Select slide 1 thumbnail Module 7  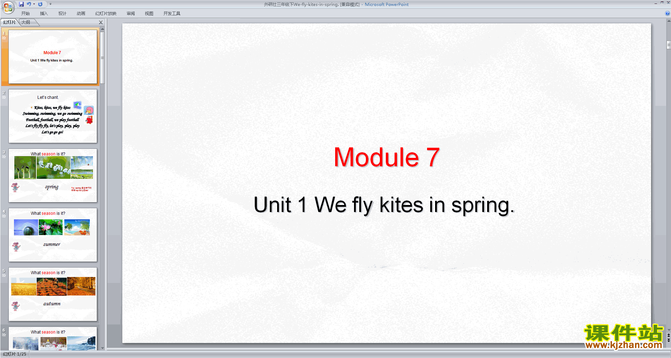53,57
